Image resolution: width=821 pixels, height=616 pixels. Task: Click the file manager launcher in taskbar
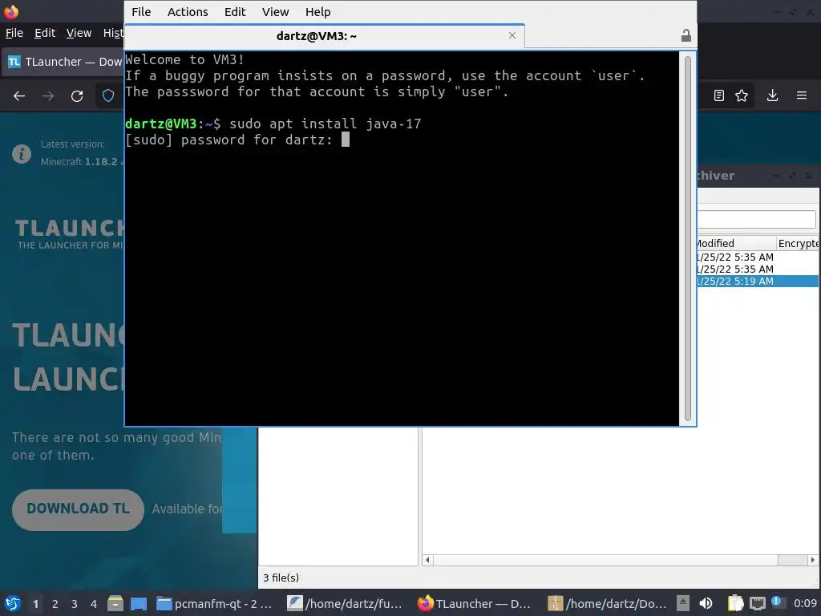[115, 603]
